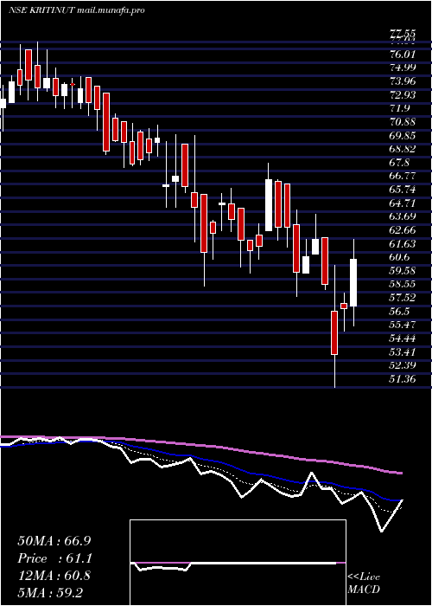
Task: Click the 53.41 price axis label
Action: (x=403, y=352)
